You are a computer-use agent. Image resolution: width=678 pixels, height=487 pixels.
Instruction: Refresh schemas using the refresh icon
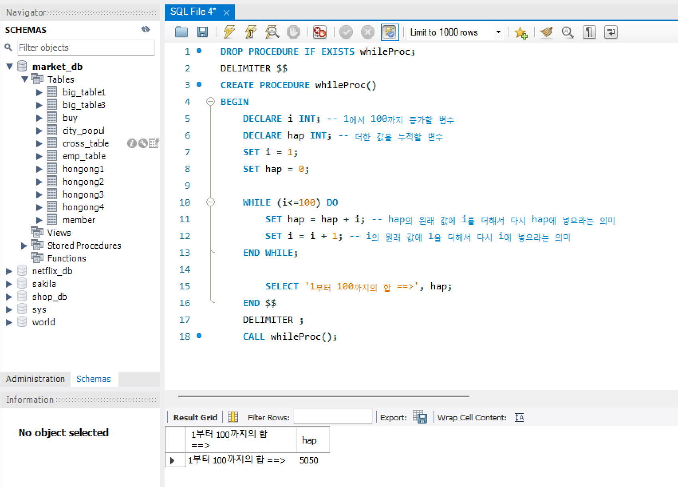[146, 29]
